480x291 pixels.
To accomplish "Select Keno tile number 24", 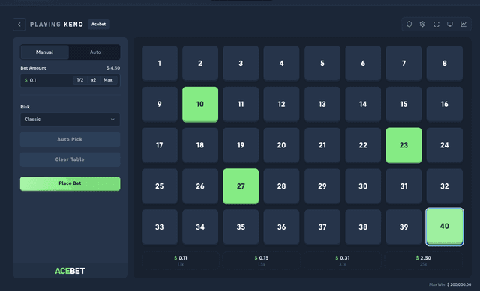I will point(445,145).
